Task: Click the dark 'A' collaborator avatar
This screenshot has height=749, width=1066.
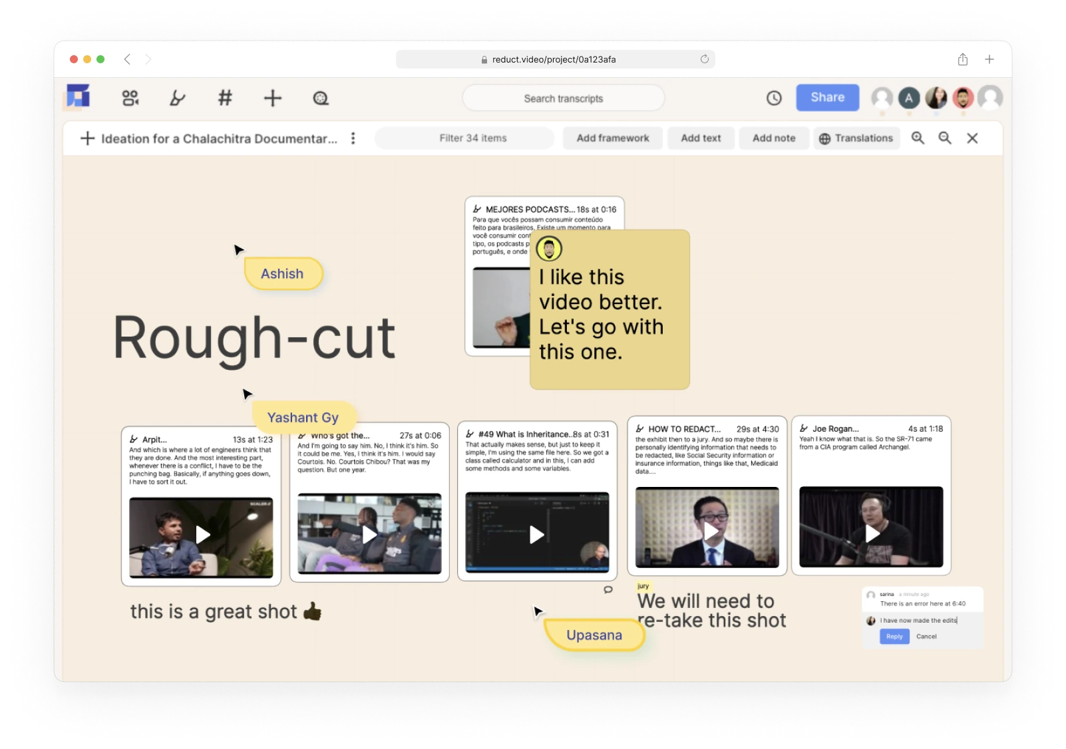Action: [x=909, y=98]
